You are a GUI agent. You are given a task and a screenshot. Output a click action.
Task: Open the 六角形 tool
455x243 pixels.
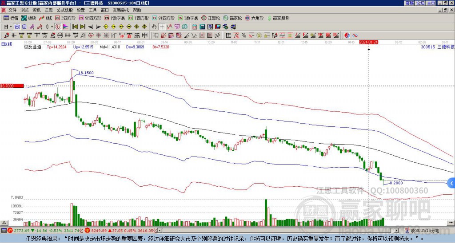point(255,18)
